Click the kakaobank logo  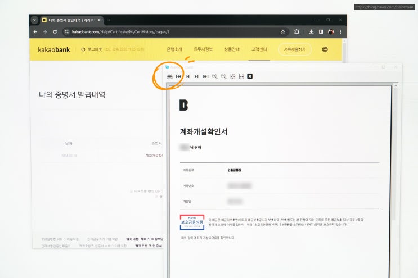54,50
